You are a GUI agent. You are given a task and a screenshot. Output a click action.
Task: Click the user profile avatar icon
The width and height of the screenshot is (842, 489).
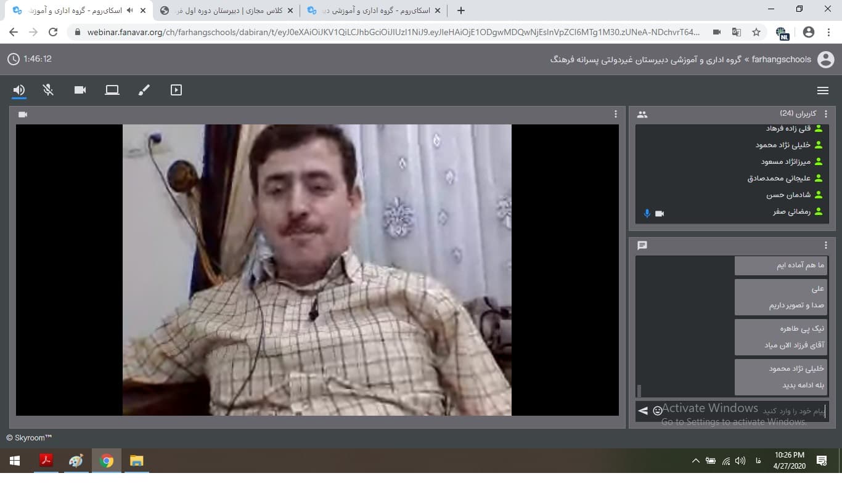[x=825, y=59]
